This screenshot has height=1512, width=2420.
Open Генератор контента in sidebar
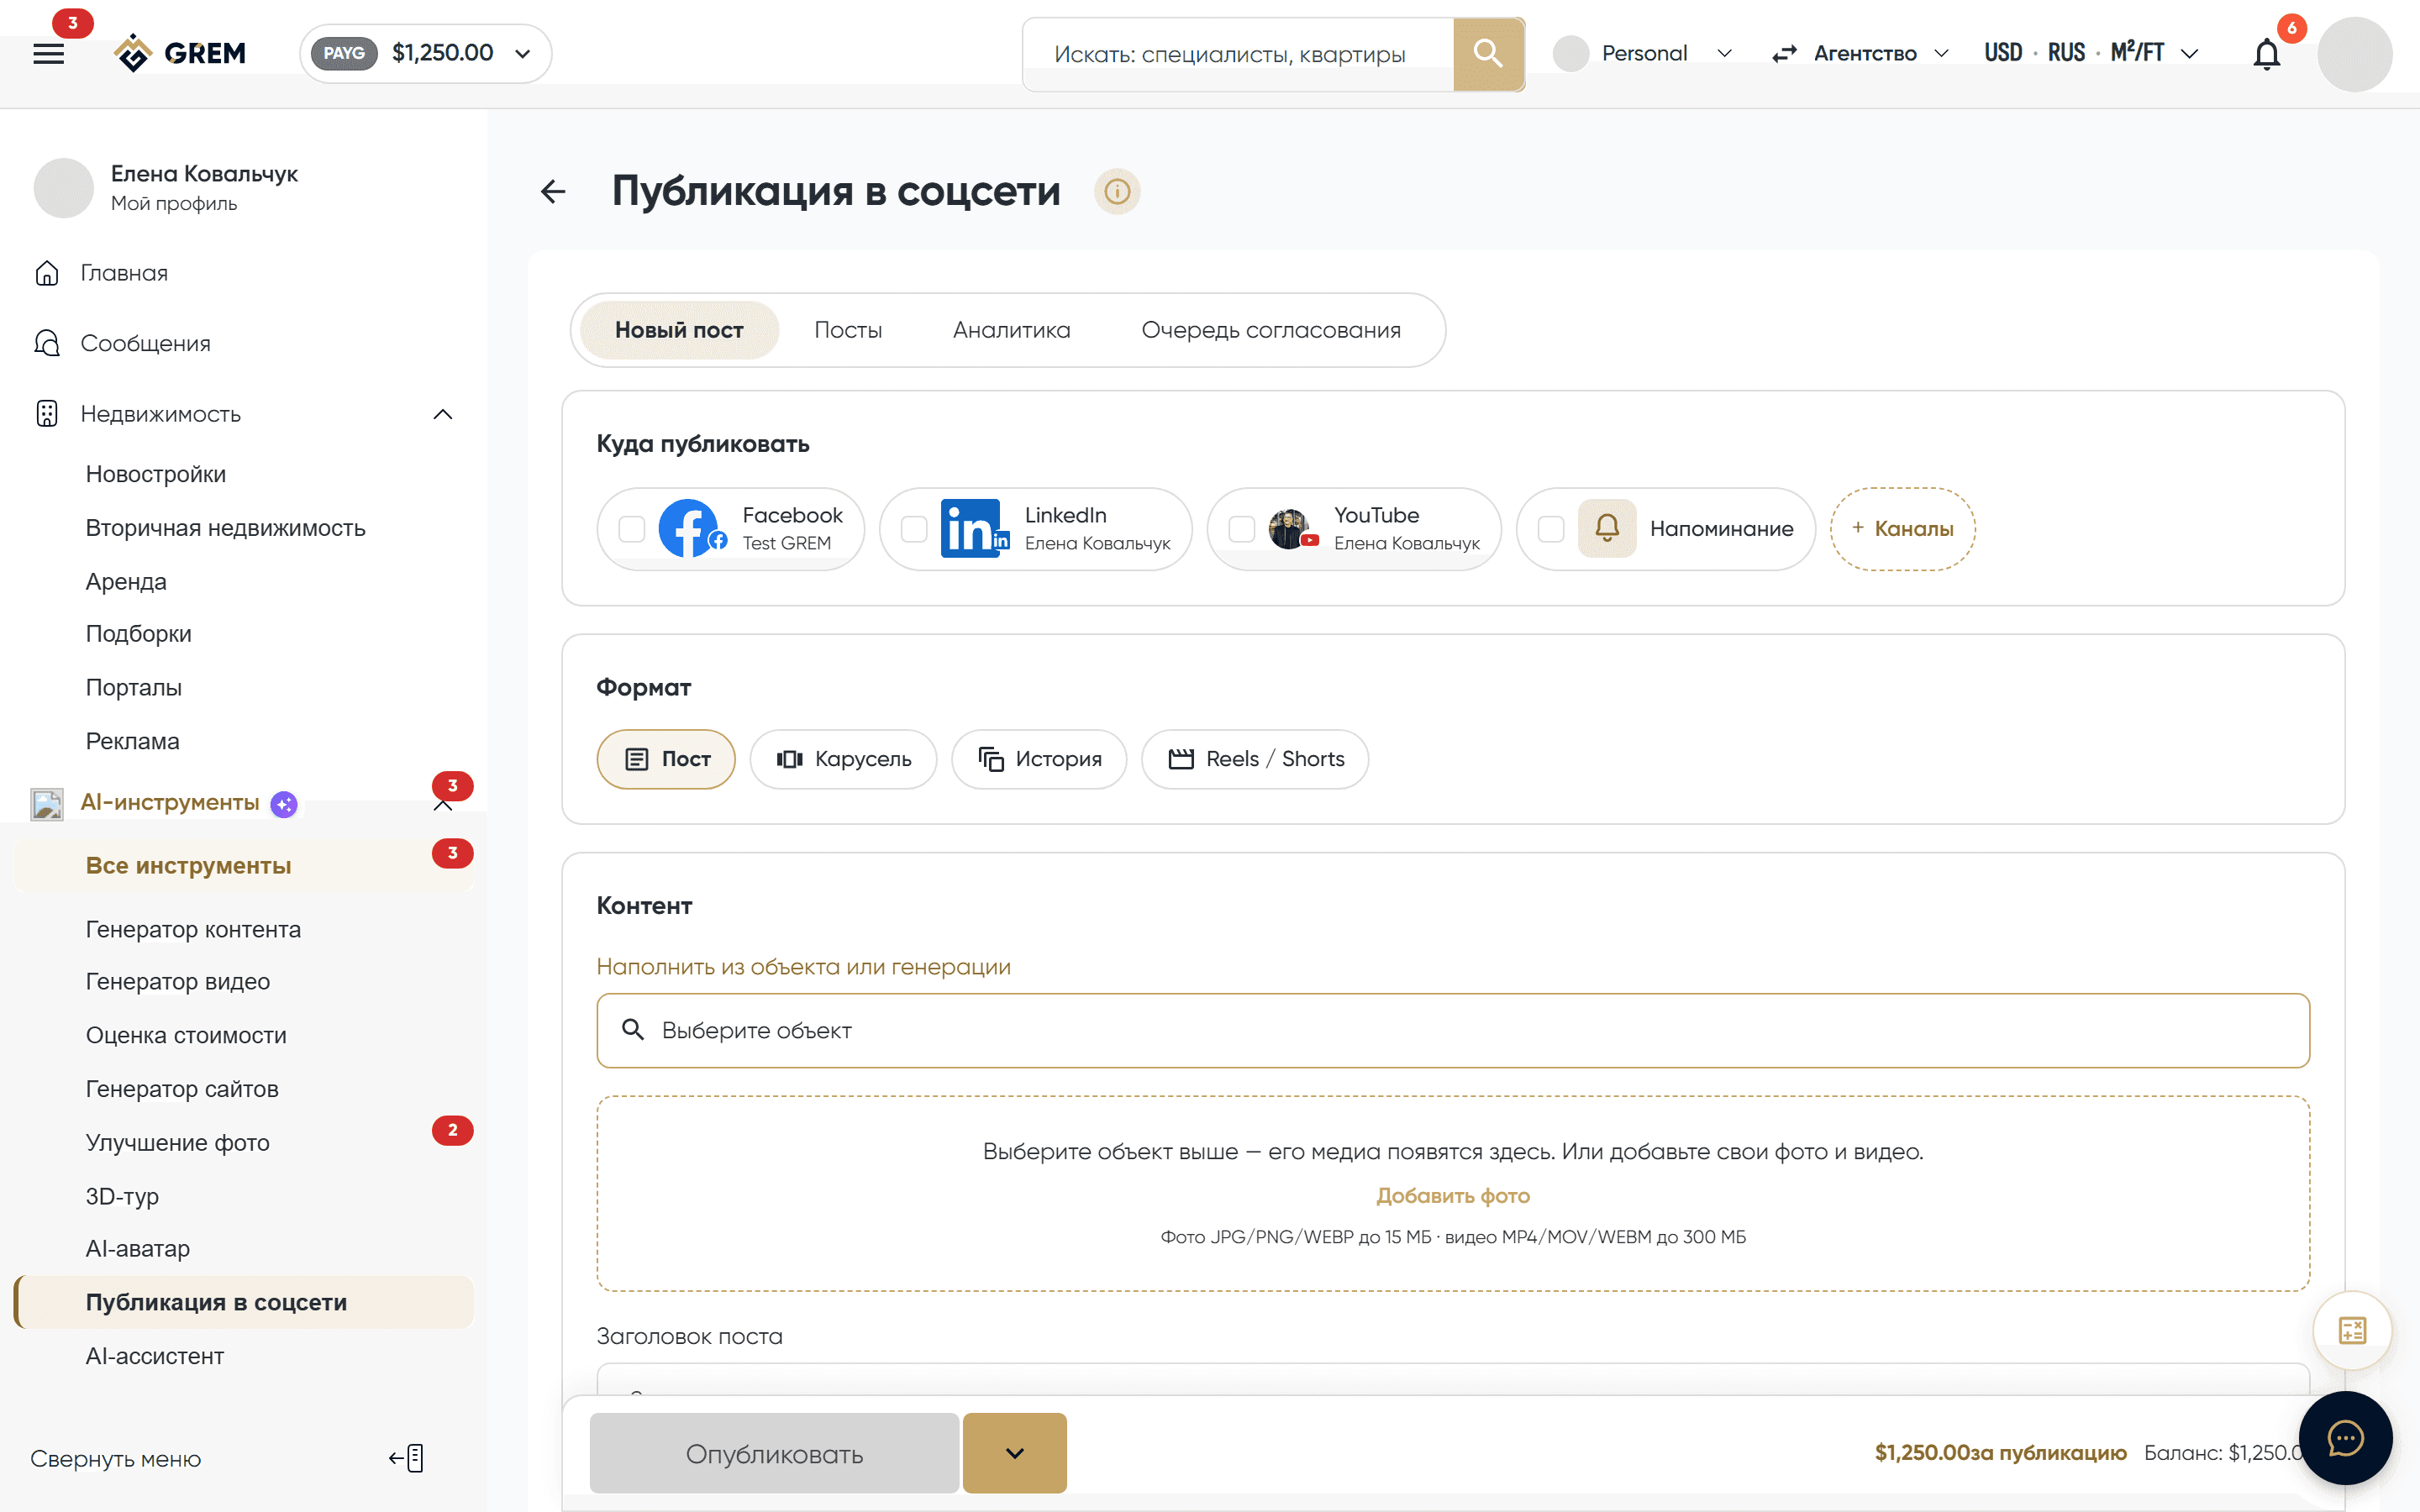click(x=193, y=929)
